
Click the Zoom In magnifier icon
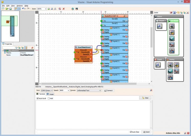49,9
